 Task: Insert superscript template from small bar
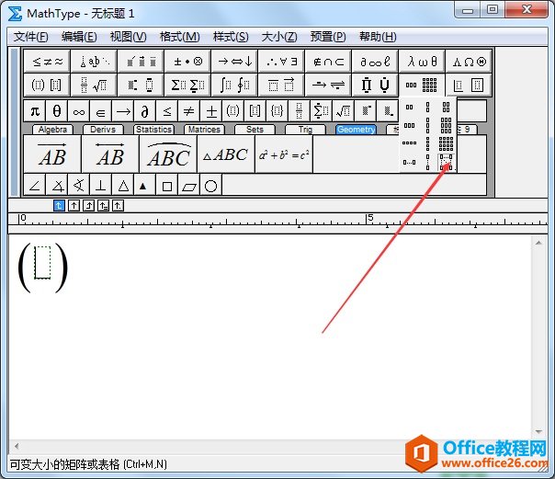(366, 111)
